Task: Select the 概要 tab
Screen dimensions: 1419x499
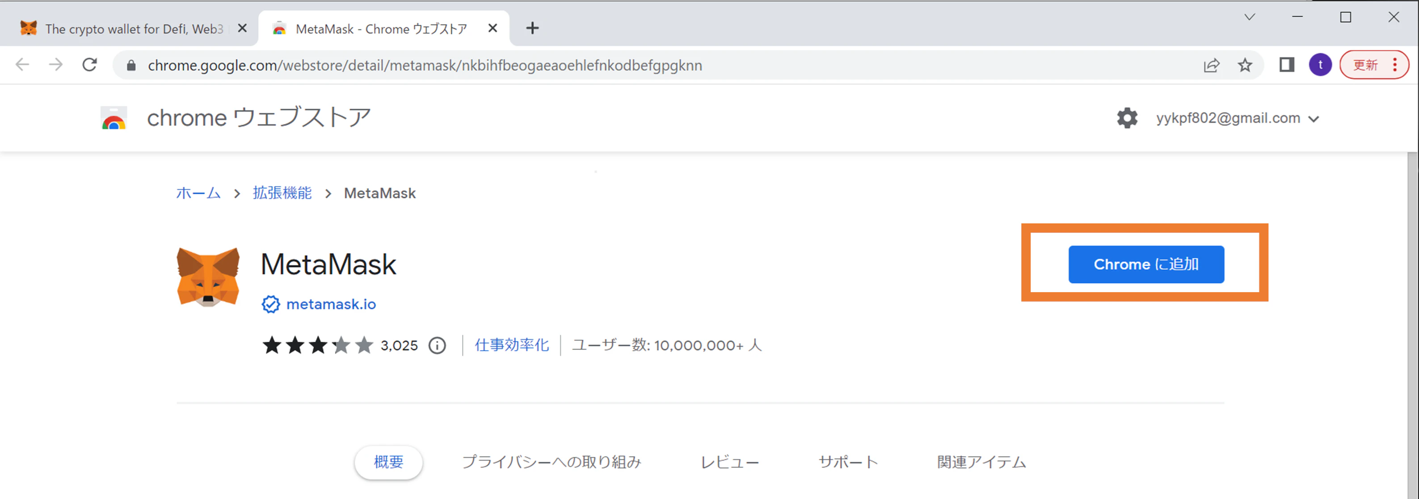Action: pos(389,462)
